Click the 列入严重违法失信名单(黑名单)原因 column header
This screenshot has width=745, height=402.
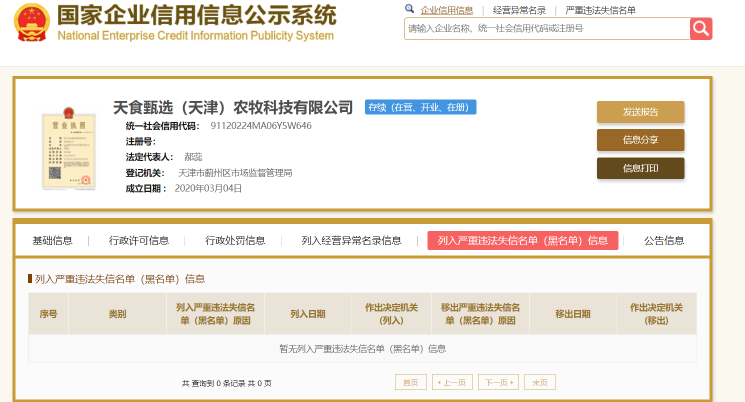pos(215,314)
